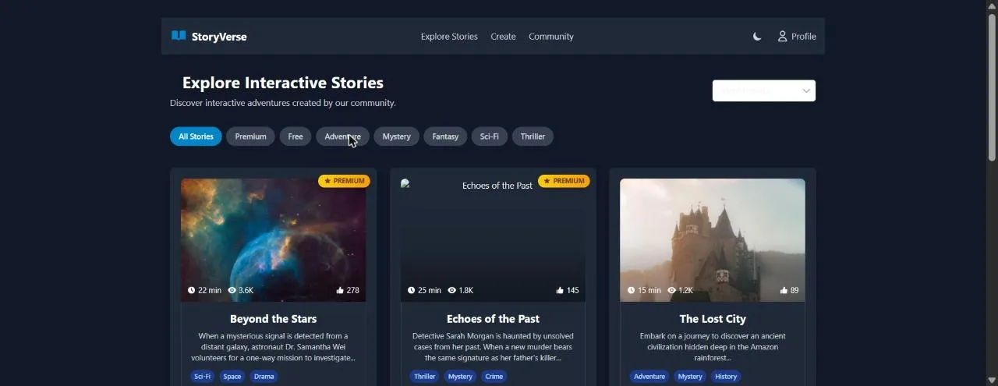Select the Thriller filter chip
This screenshot has width=998, height=386.
click(x=533, y=136)
